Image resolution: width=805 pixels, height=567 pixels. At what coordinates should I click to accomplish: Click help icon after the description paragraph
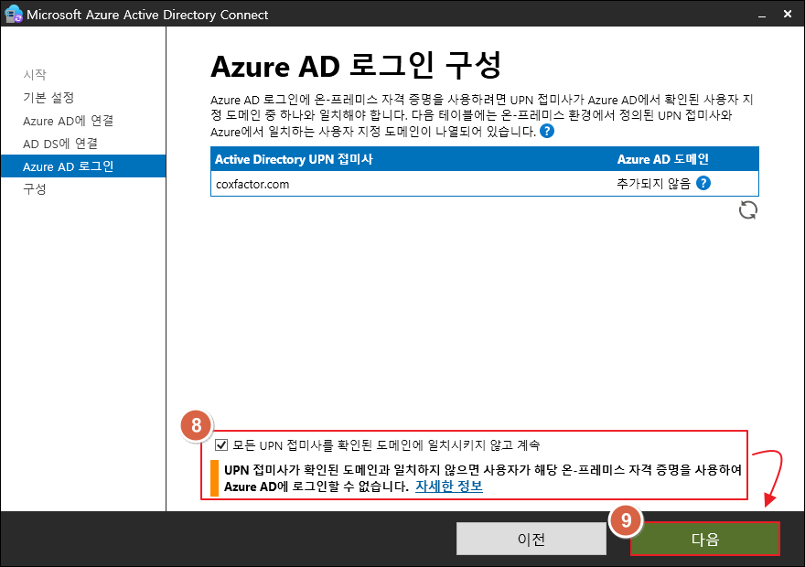[x=547, y=132]
